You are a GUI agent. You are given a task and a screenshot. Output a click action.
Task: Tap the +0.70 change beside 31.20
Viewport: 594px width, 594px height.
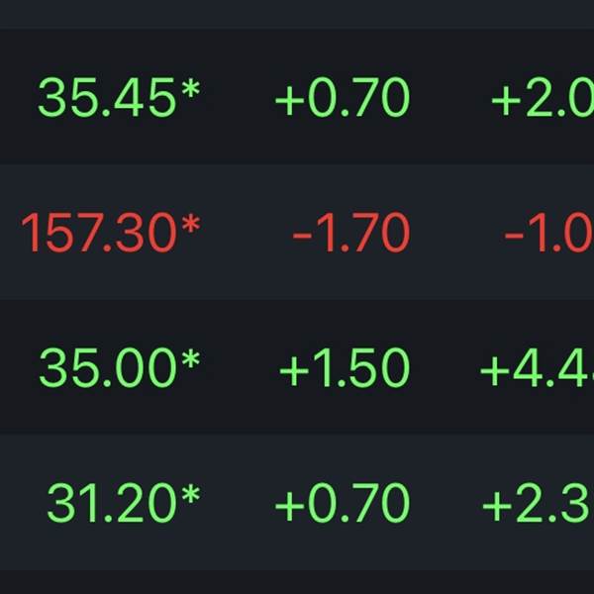tap(343, 503)
